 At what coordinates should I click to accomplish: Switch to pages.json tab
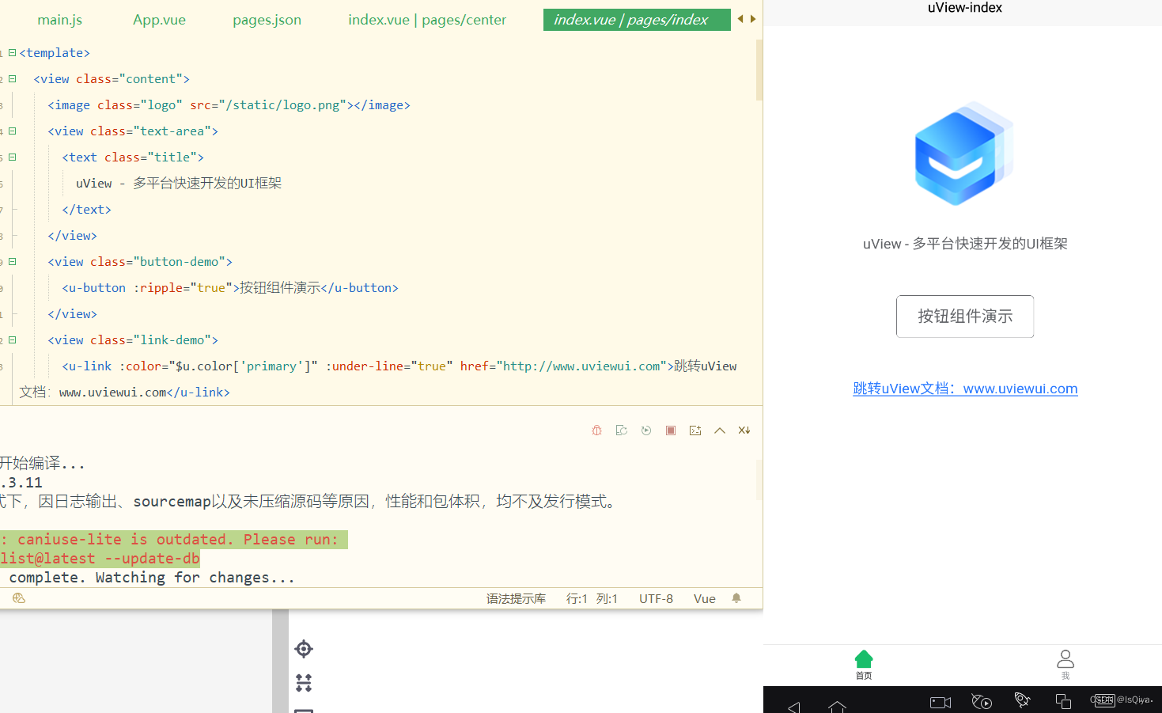(x=267, y=20)
